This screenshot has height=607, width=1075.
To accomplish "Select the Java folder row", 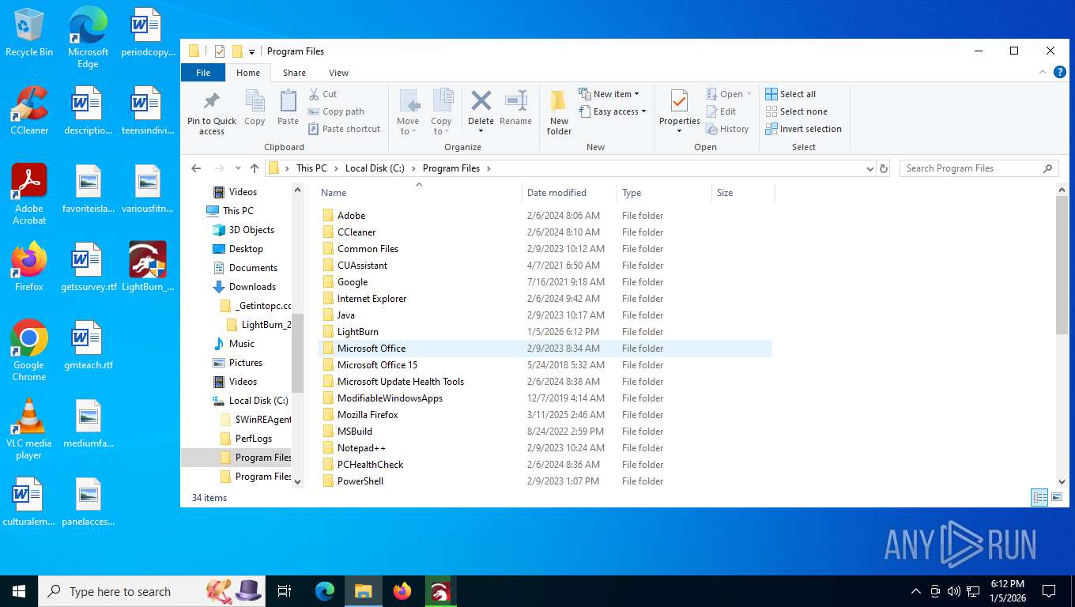I will (x=545, y=315).
